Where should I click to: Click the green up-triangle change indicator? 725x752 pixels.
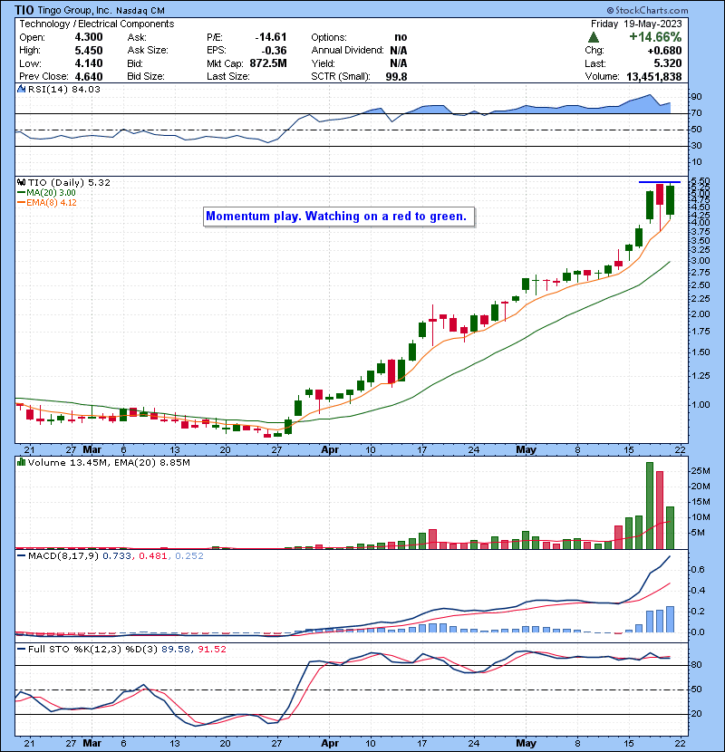click(594, 37)
